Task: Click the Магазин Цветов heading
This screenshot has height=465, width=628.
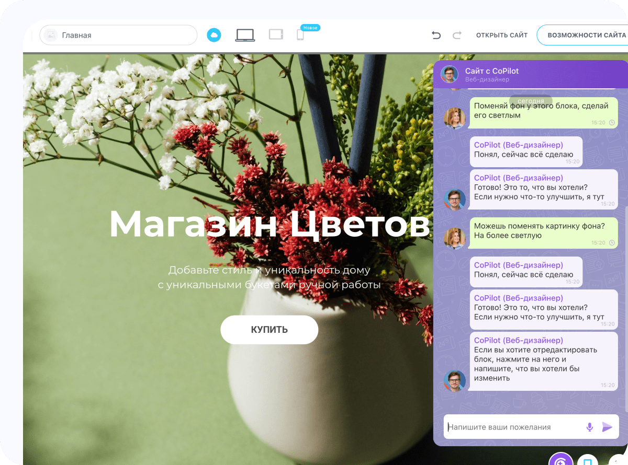Action: [270, 224]
